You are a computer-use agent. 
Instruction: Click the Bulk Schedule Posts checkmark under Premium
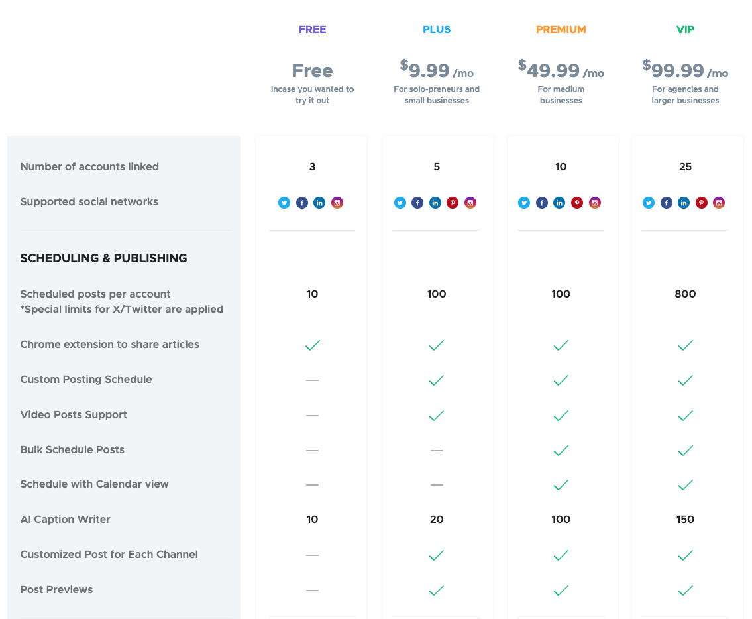(561, 451)
